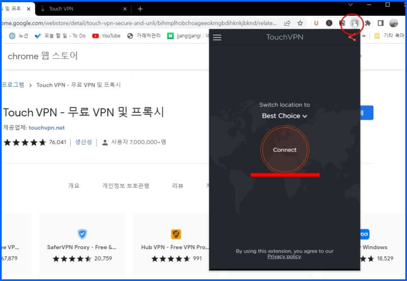Open the 기타 북마크 folder
Viewport: 407px width, 281px height.
pyautogui.click(x=389, y=36)
